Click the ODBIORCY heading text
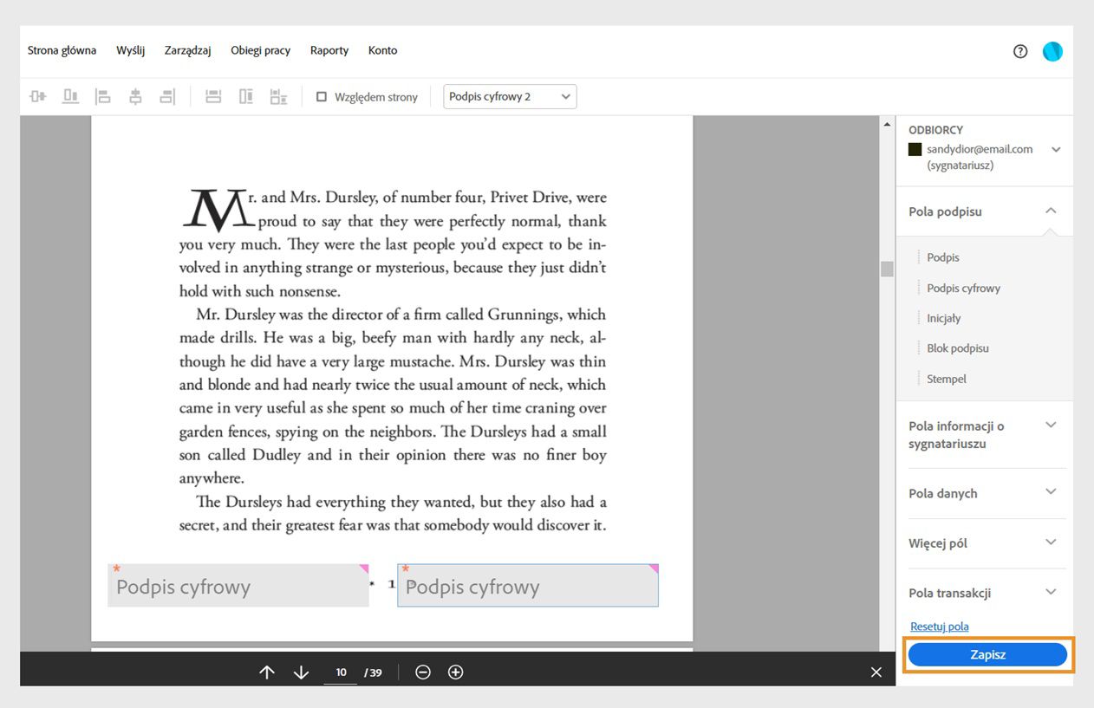Screen dimensions: 1094x708 pyautogui.click(x=935, y=130)
